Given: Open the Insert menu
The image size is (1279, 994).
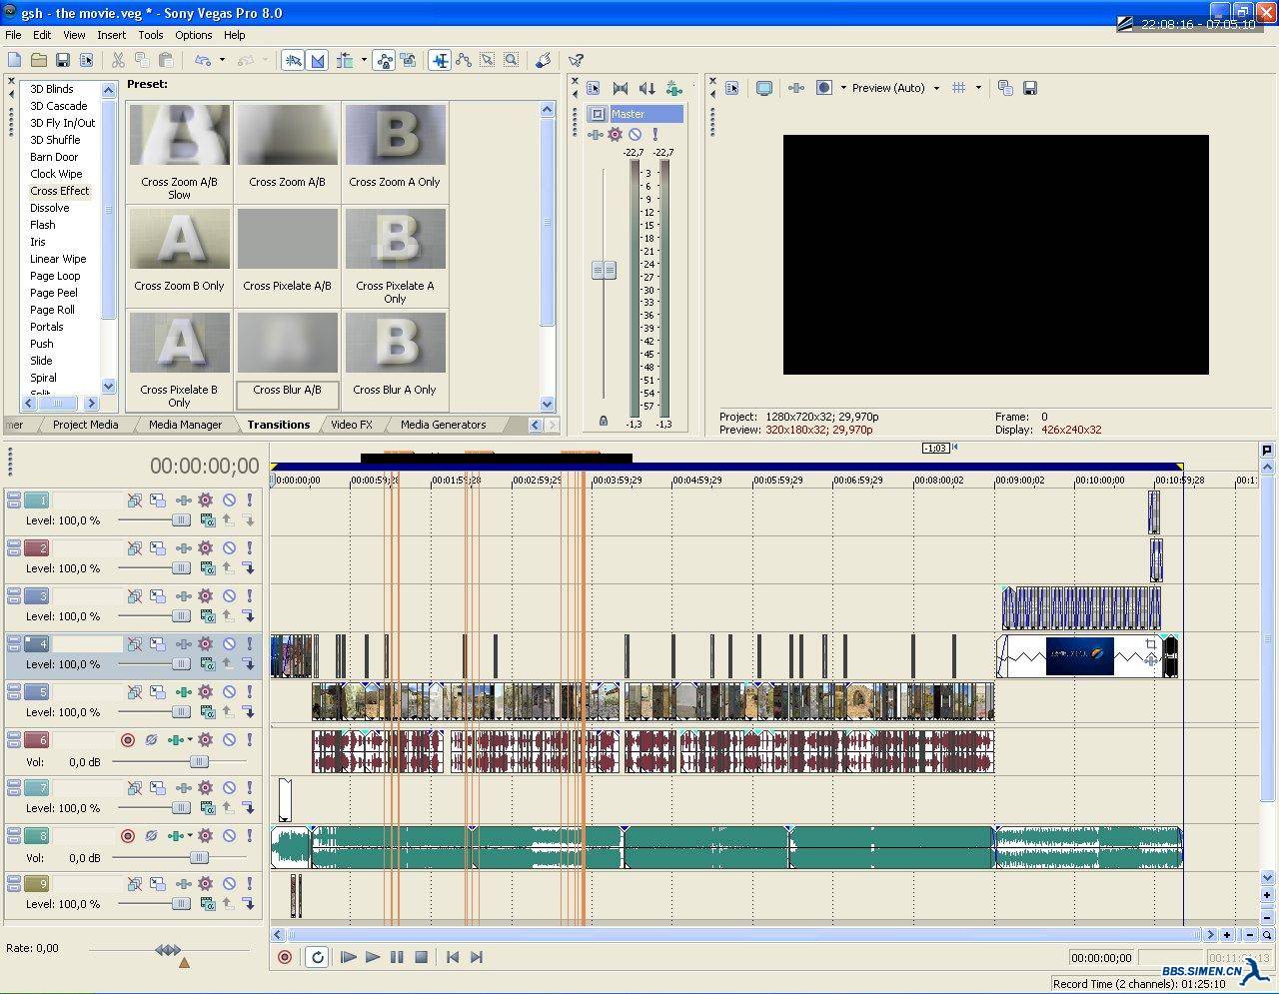Looking at the screenshot, I should (x=111, y=35).
